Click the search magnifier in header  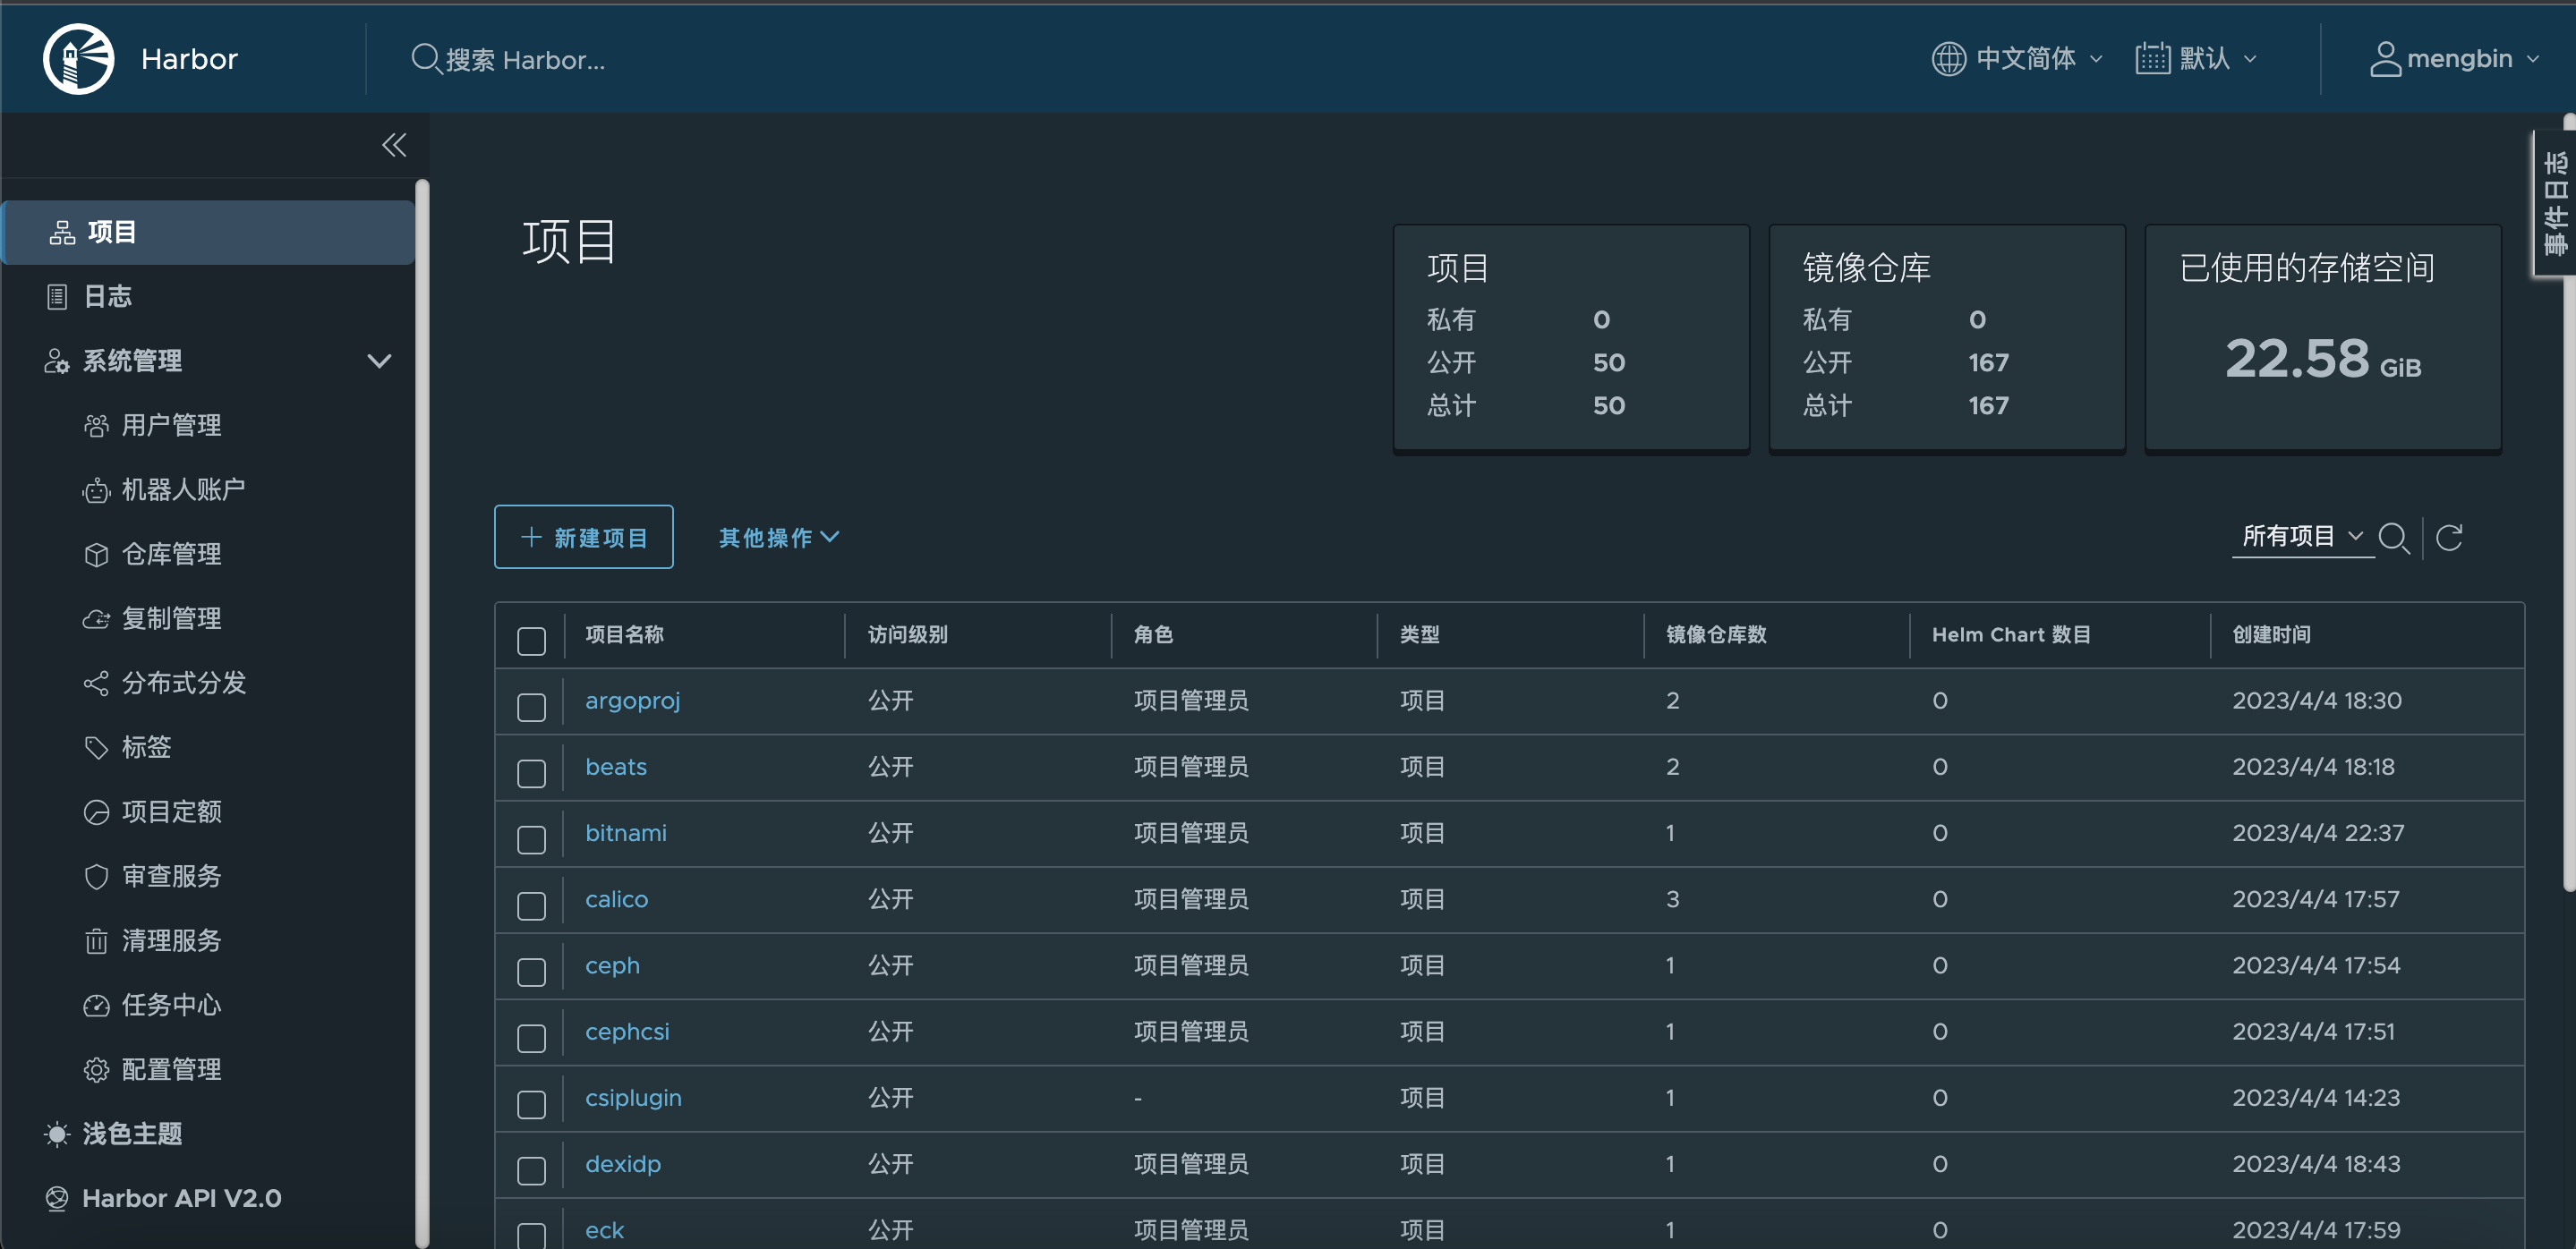(425, 59)
